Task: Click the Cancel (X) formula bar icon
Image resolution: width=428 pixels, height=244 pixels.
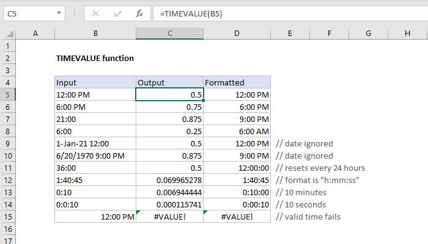Action: [95, 13]
